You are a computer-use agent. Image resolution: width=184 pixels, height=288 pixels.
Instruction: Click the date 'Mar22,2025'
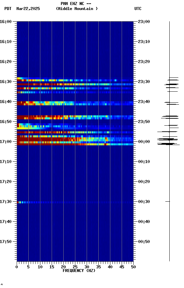(28, 9)
